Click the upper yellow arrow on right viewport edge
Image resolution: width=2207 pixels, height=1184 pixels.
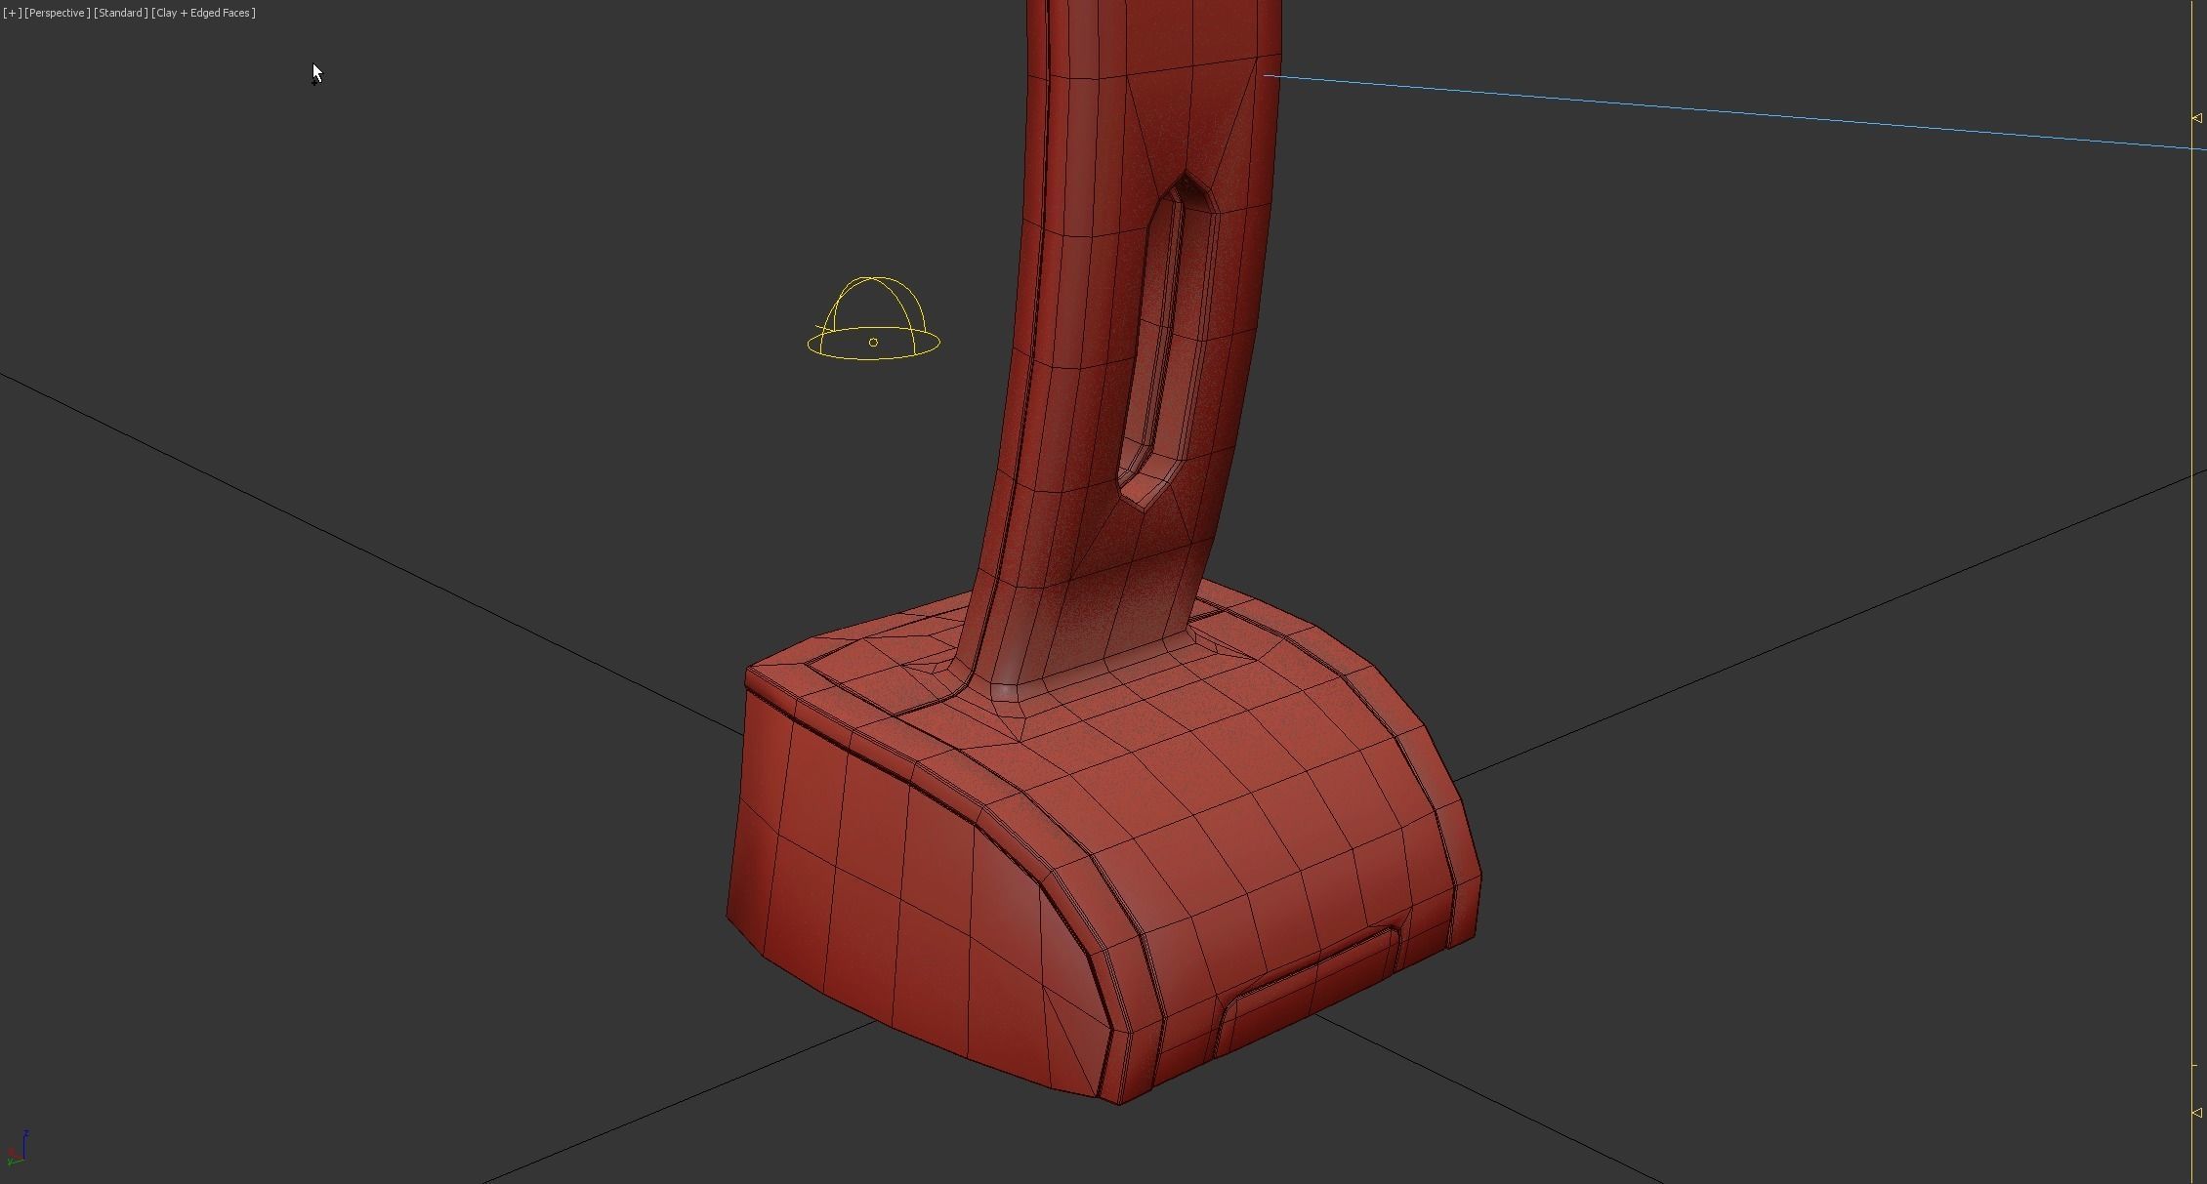pos(2196,118)
